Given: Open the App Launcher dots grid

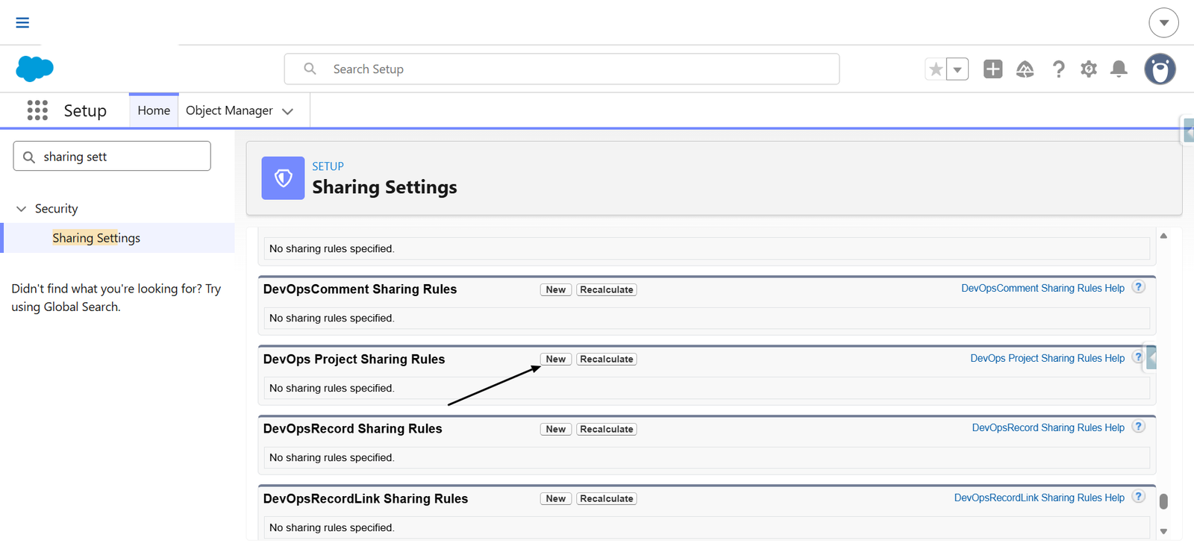Looking at the screenshot, I should [x=37, y=110].
